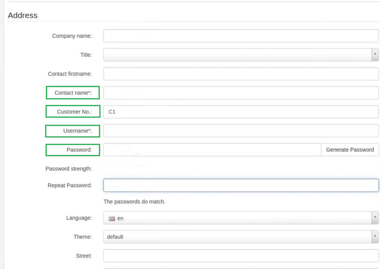
Task: Select the Repeat Password input field
Action: tap(241, 185)
